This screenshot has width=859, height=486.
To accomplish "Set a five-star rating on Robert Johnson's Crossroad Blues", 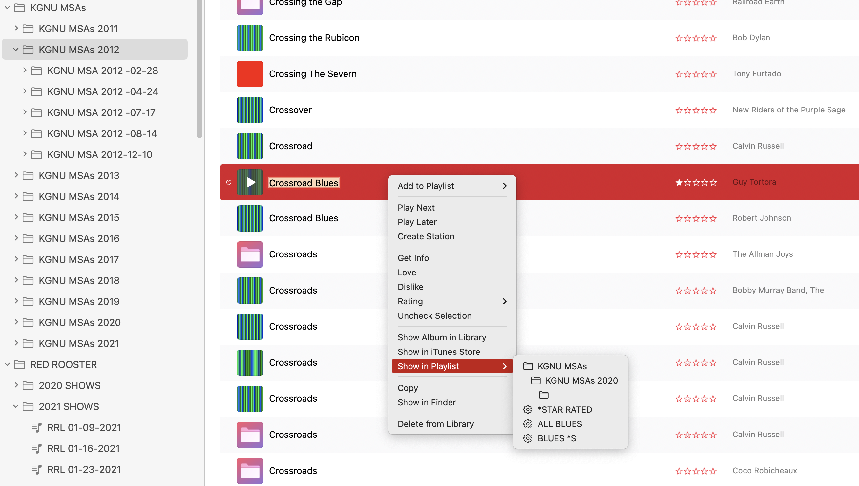I will (x=713, y=219).
